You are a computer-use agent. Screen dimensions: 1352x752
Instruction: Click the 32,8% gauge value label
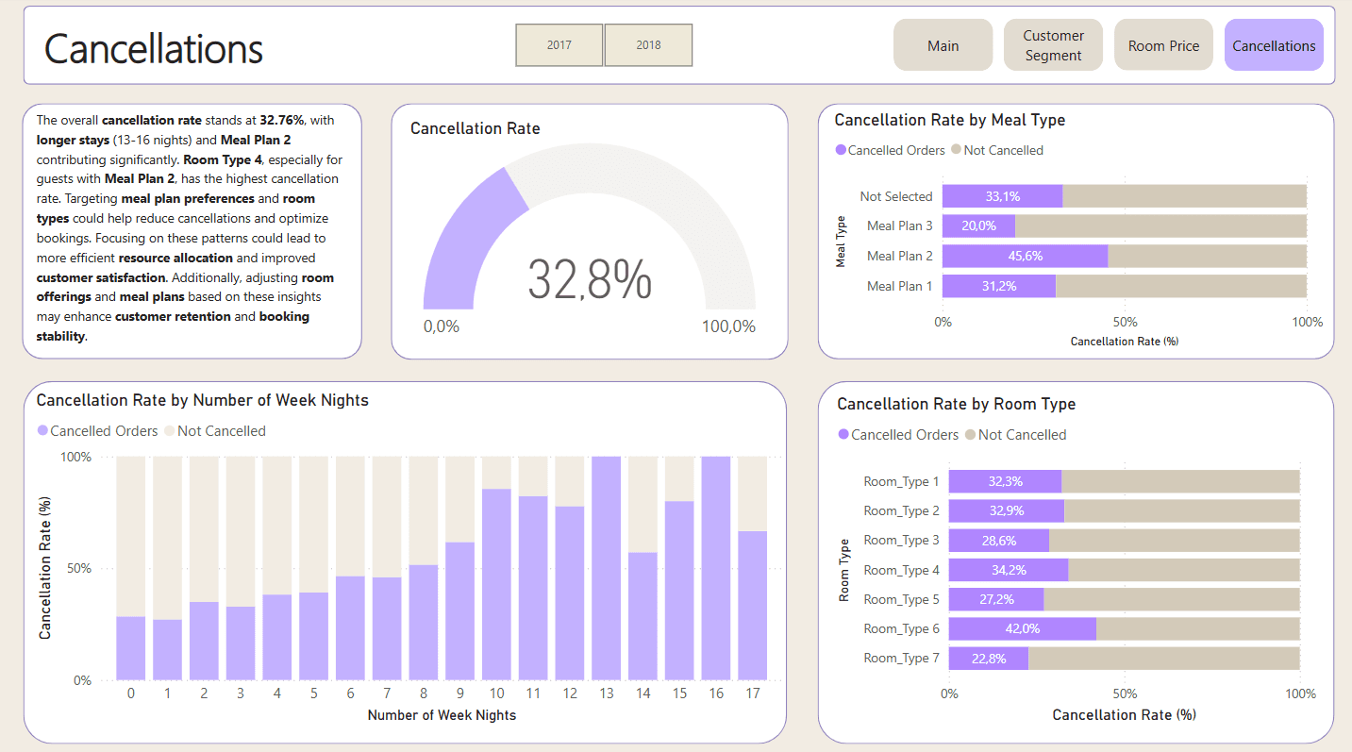(589, 279)
